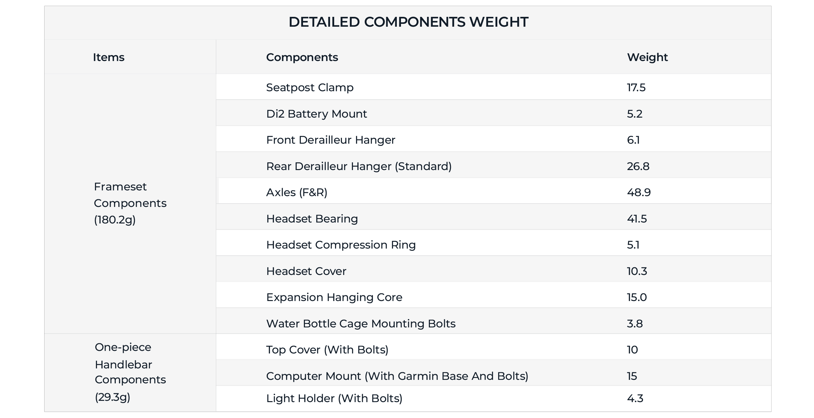Select Headset Compression Ring cell
This screenshot has height=418, width=814.
pyautogui.click(x=341, y=245)
